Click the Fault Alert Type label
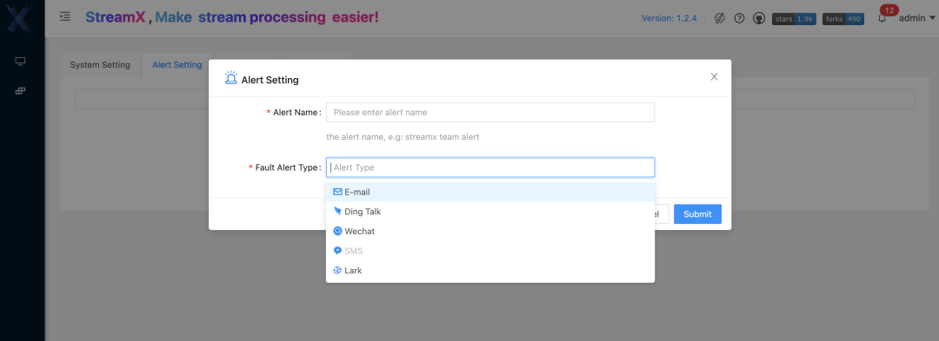The width and height of the screenshot is (939, 341). click(284, 167)
